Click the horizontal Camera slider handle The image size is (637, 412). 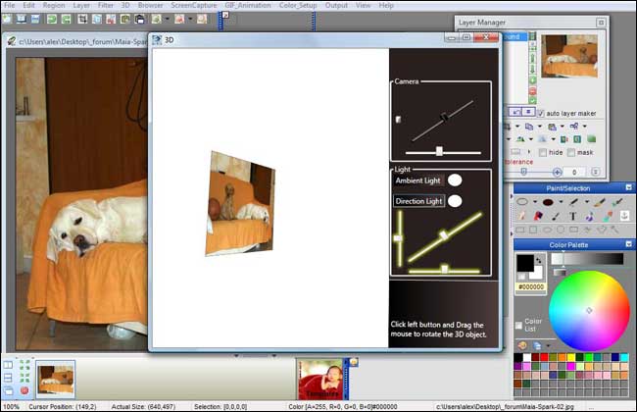(x=439, y=151)
